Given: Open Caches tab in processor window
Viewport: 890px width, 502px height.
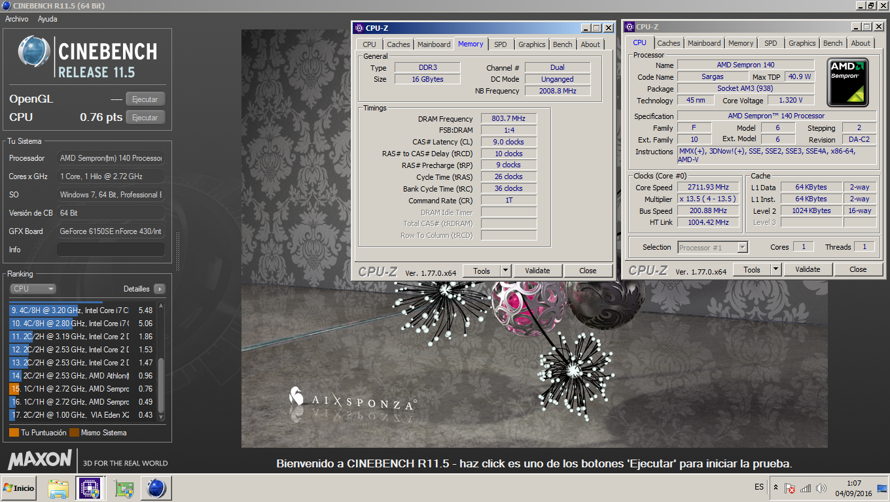Looking at the screenshot, I should tap(668, 43).
